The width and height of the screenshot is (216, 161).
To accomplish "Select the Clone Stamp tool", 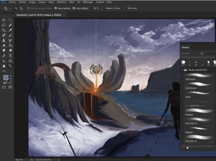I will click(4, 40).
